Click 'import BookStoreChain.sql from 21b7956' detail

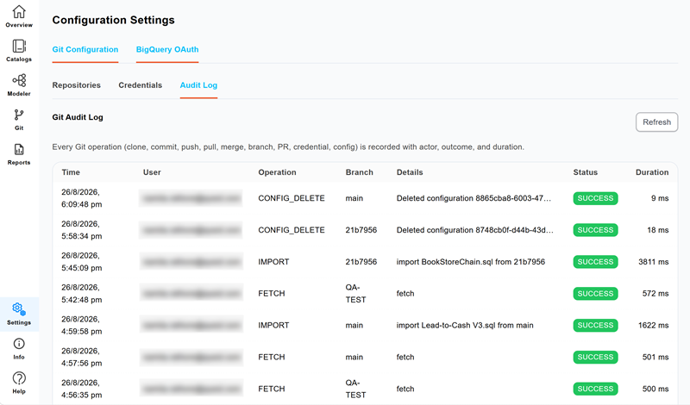click(470, 262)
